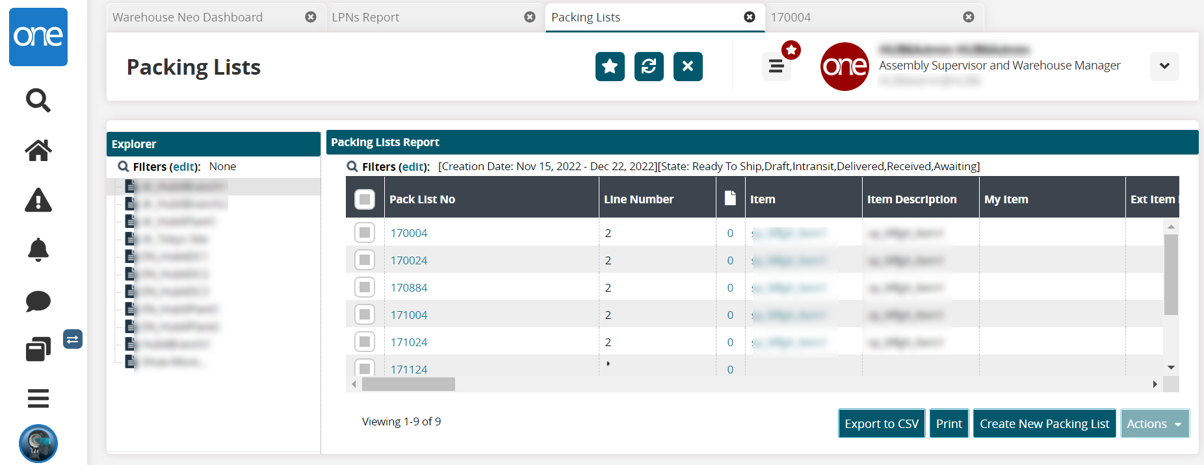Open the list menu icon with star badge
Image resolution: width=1204 pixels, height=465 pixels.
pyautogui.click(x=776, y=66)
